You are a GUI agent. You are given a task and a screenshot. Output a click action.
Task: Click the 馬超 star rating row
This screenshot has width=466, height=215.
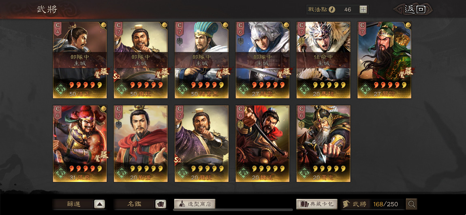point(329,85)
